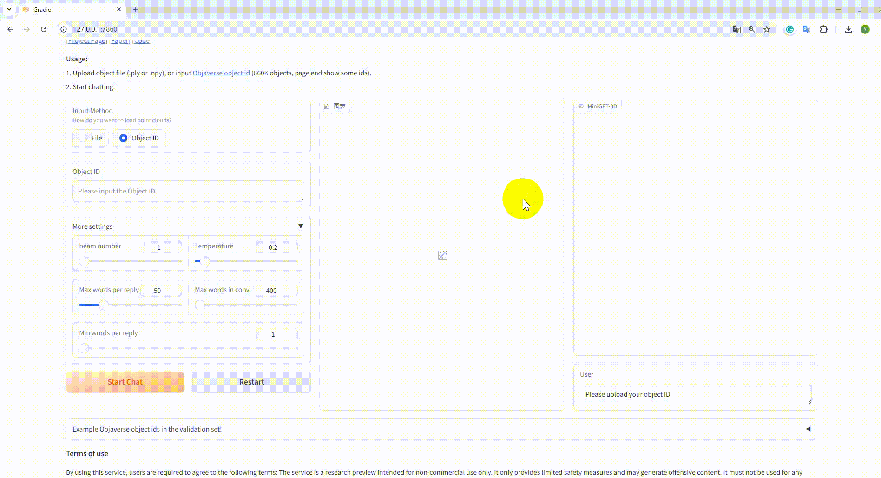Viewport: 881px width, 478px height.
Task: Open the Project Page link
Action: pyautogui.click(x=86, y=41)
